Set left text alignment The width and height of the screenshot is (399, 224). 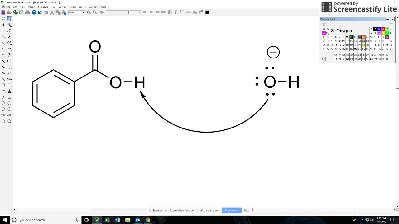145,12
